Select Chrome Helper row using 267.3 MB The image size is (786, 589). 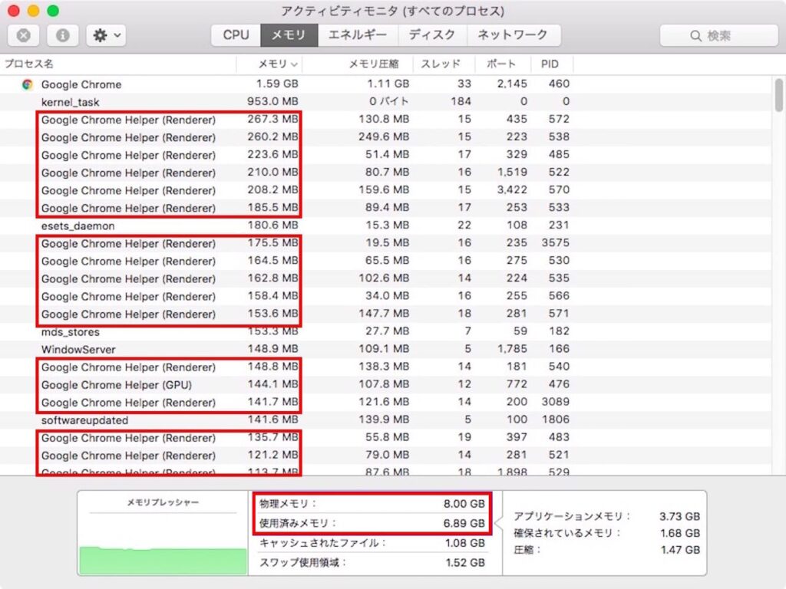coord(386,119)
